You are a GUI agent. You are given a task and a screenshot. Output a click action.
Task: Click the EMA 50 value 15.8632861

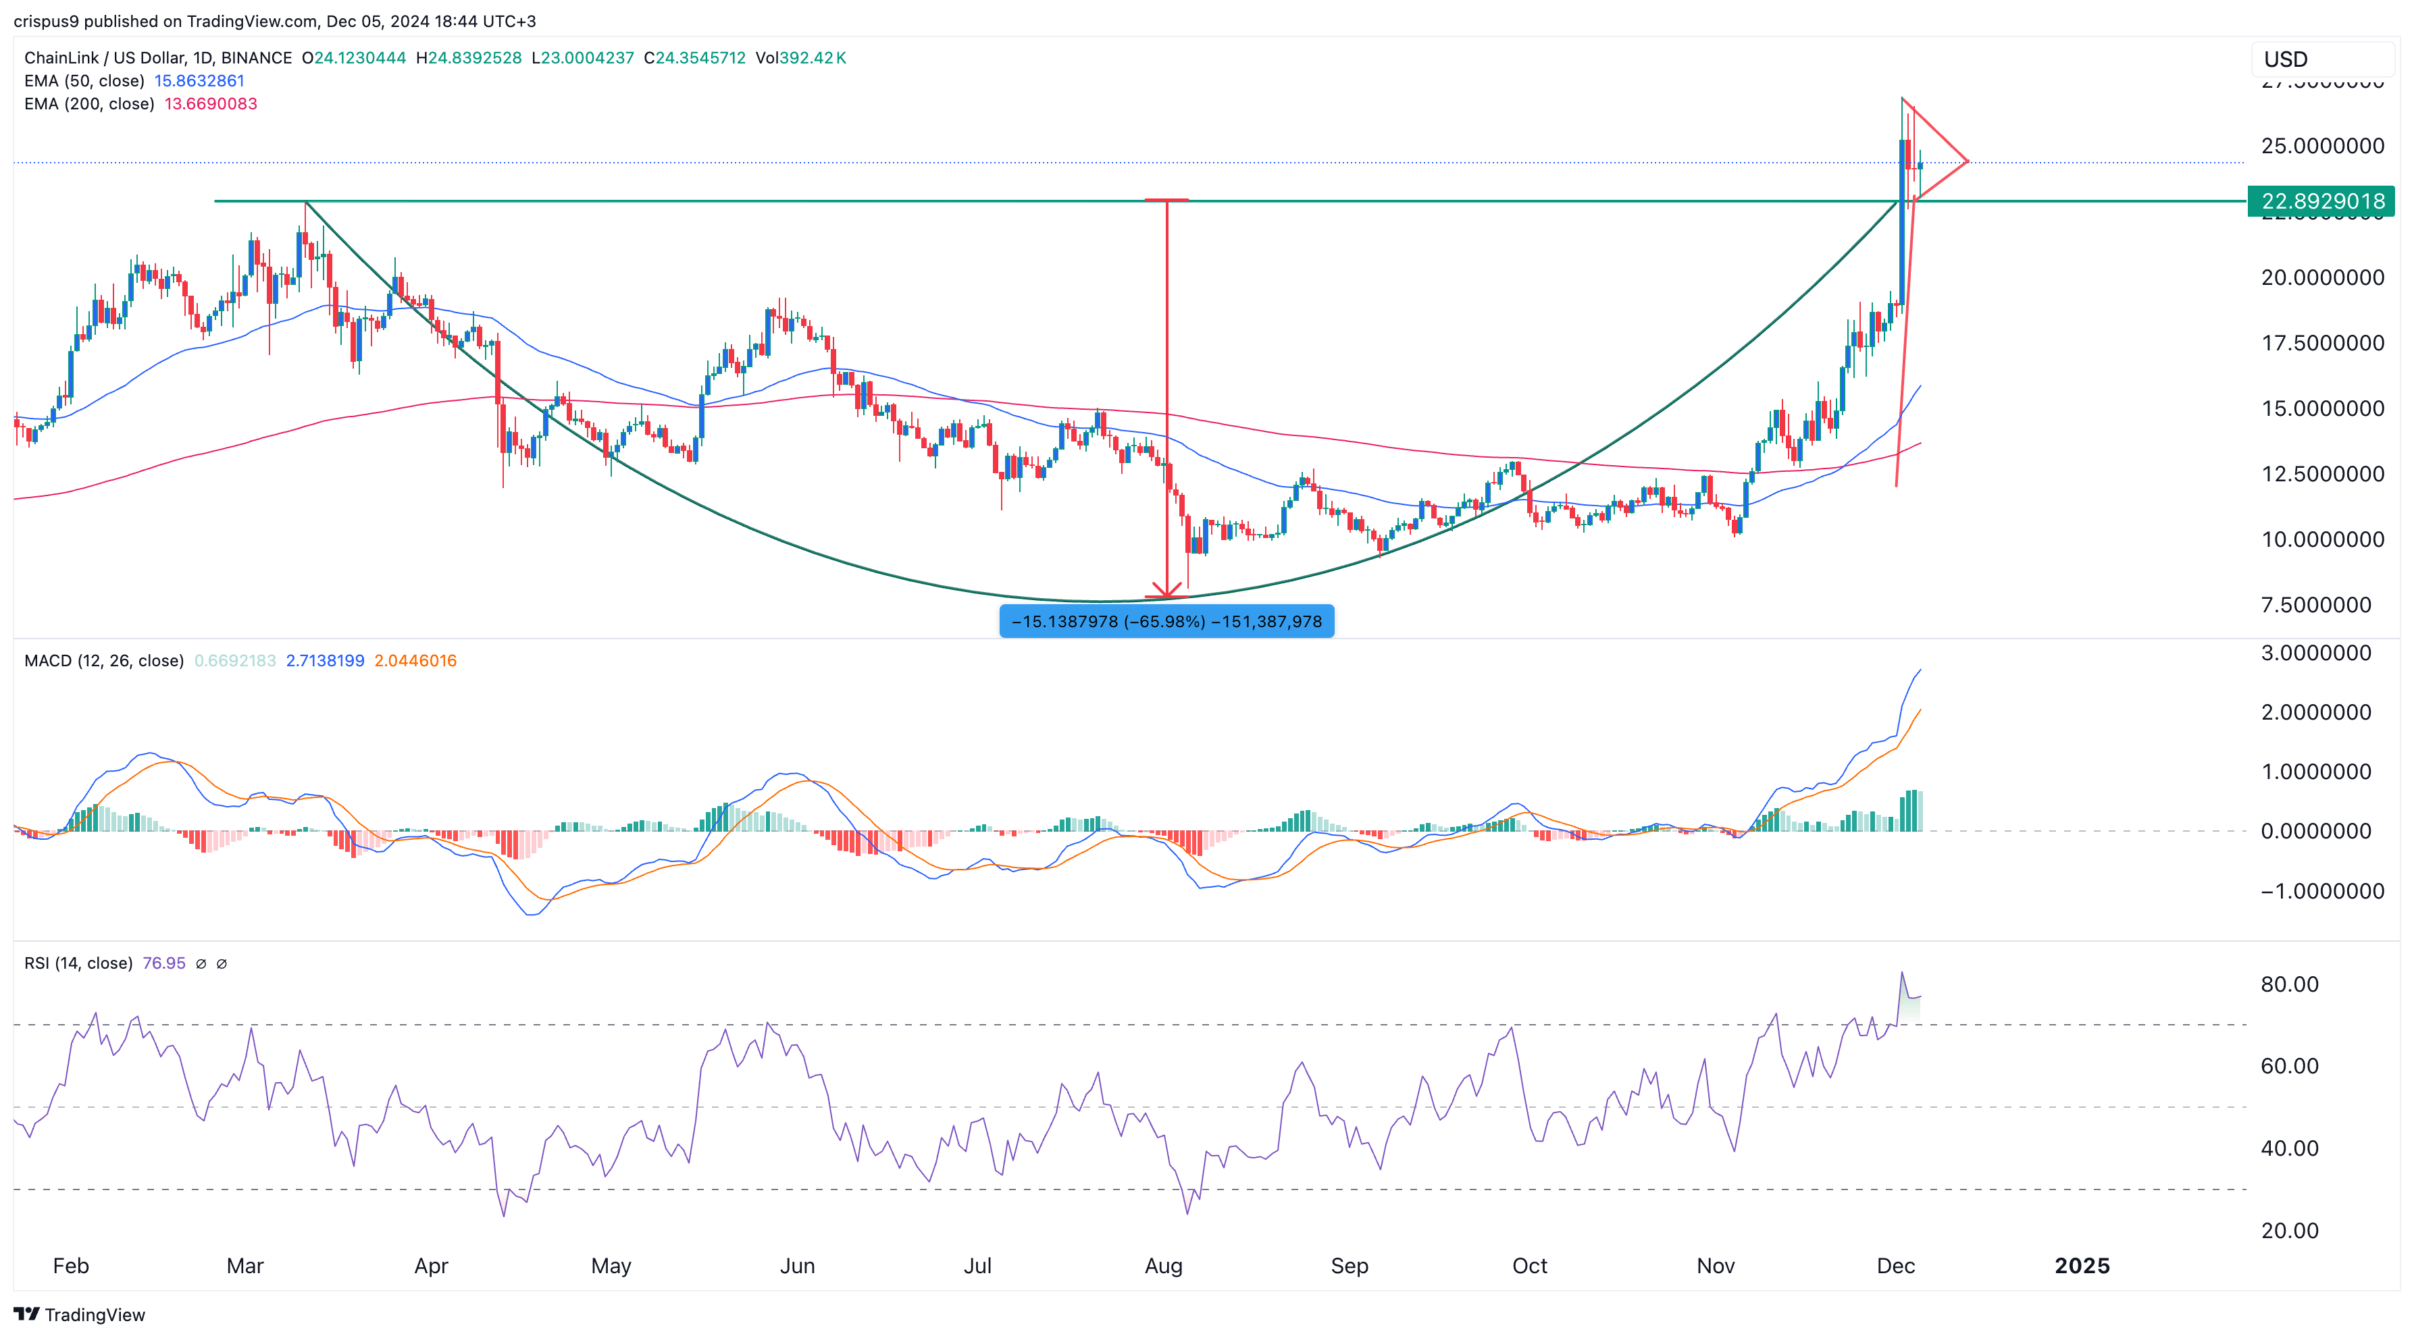point(200,80)
